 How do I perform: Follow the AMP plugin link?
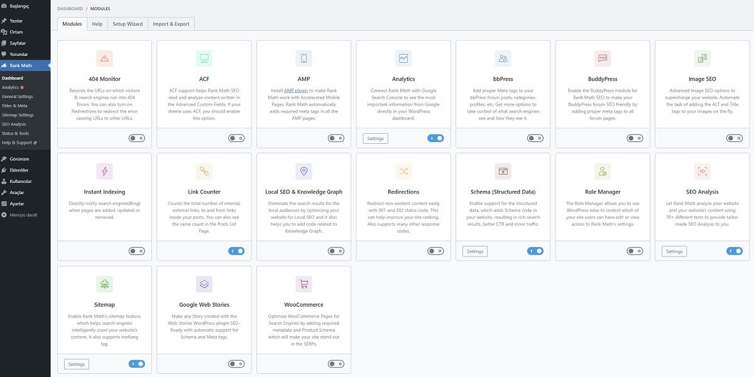[296, 90]
